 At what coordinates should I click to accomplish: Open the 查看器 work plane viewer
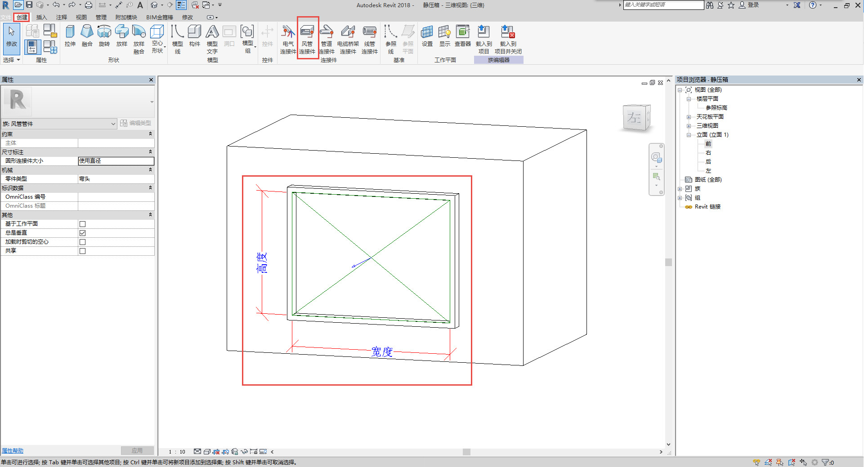point(463,36)
